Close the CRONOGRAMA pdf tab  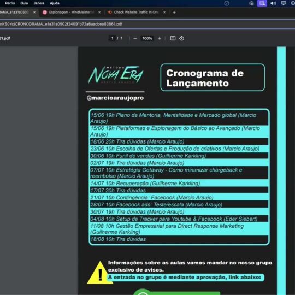tap(34, 13)
